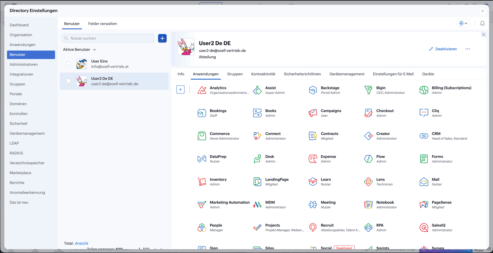
Task: Click the Assist app icon
Action: click(x=257, y=90)
